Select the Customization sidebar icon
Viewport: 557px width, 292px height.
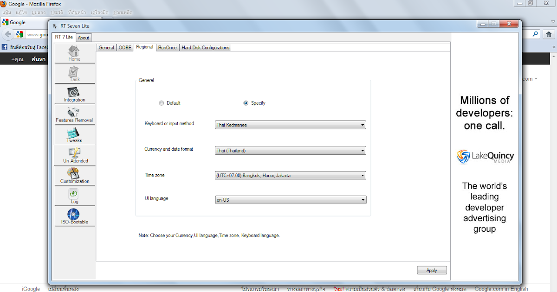[x=74, y=176]
